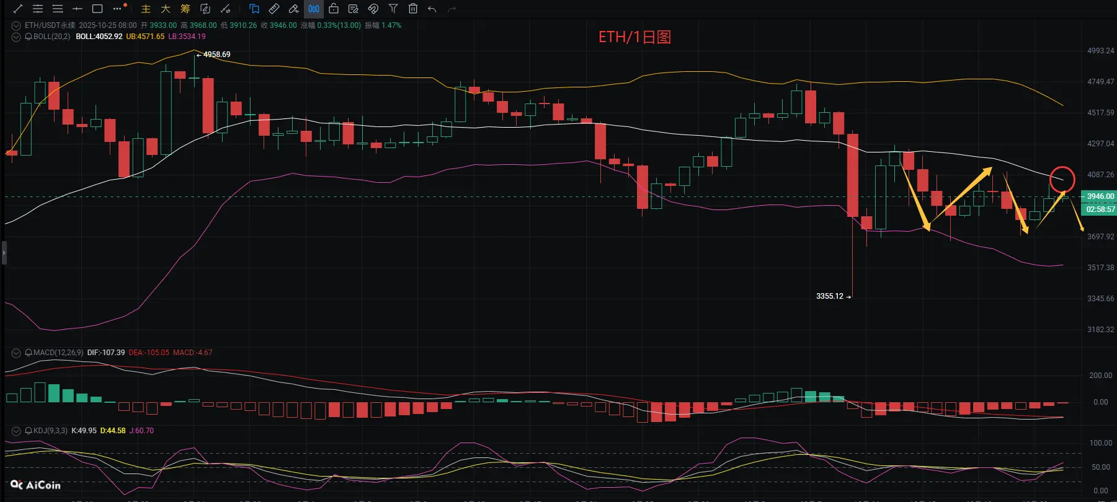
Task: Pick the eraser brush tool
Action: [294, 9]
